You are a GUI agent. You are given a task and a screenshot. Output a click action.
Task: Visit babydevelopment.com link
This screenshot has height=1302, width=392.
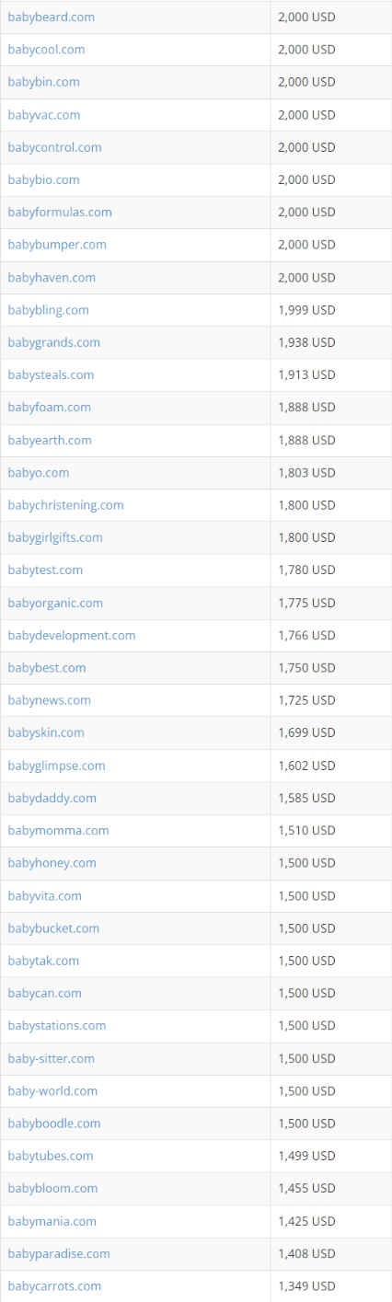coord(72,636)
